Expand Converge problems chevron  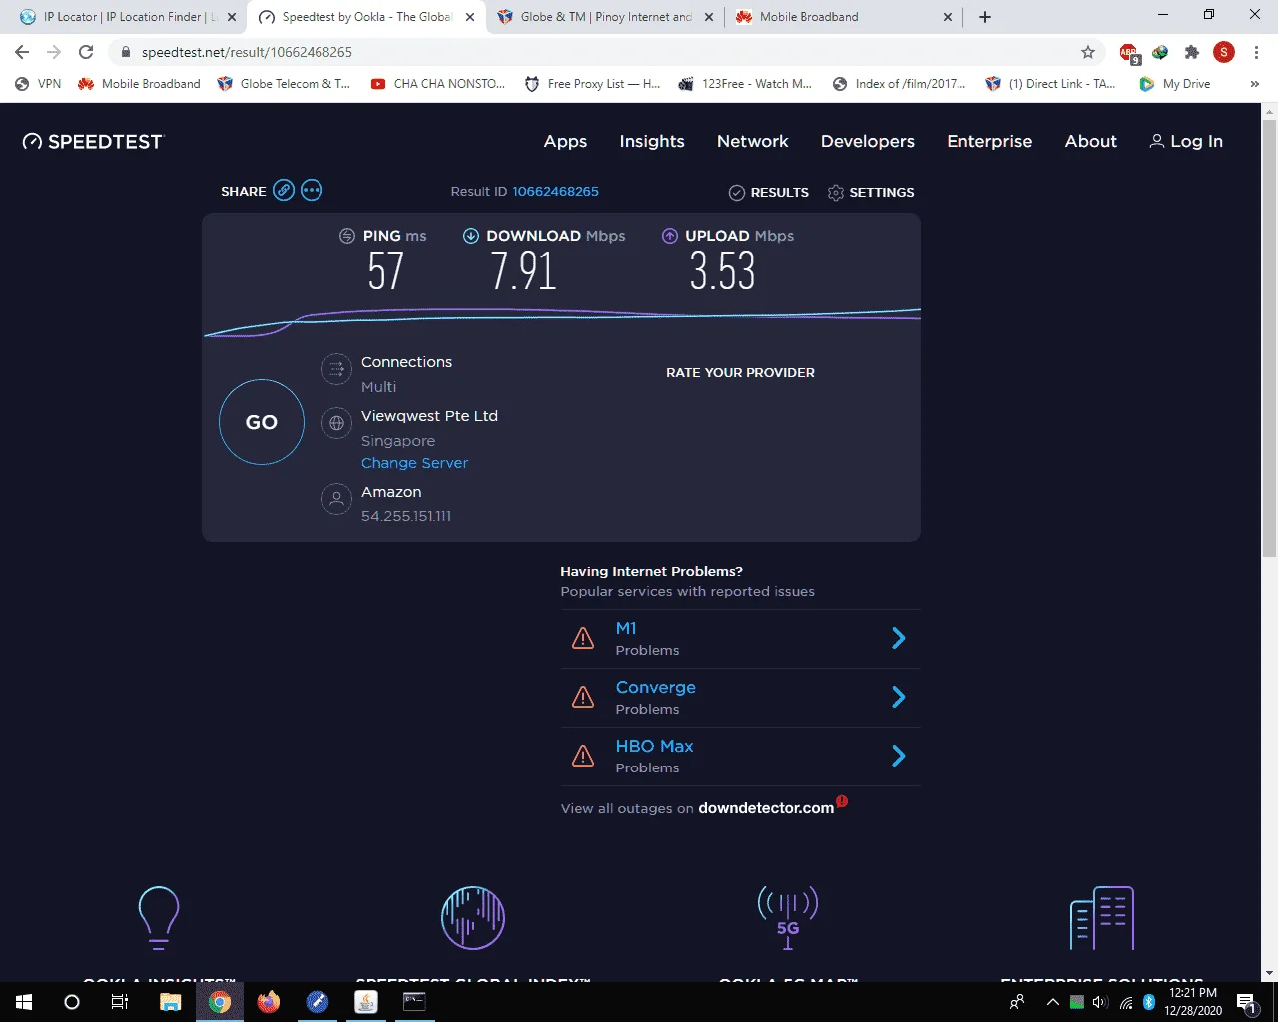coord(898,697)
